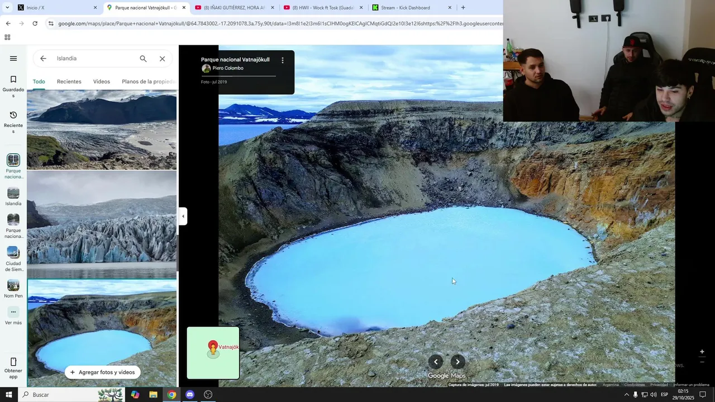Open File Explorer from taskbar

pos(153,395)
